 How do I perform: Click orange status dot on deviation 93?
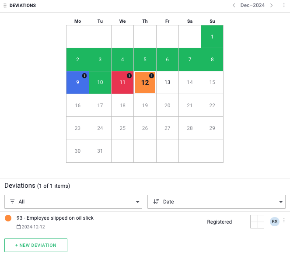coord(8,218)
